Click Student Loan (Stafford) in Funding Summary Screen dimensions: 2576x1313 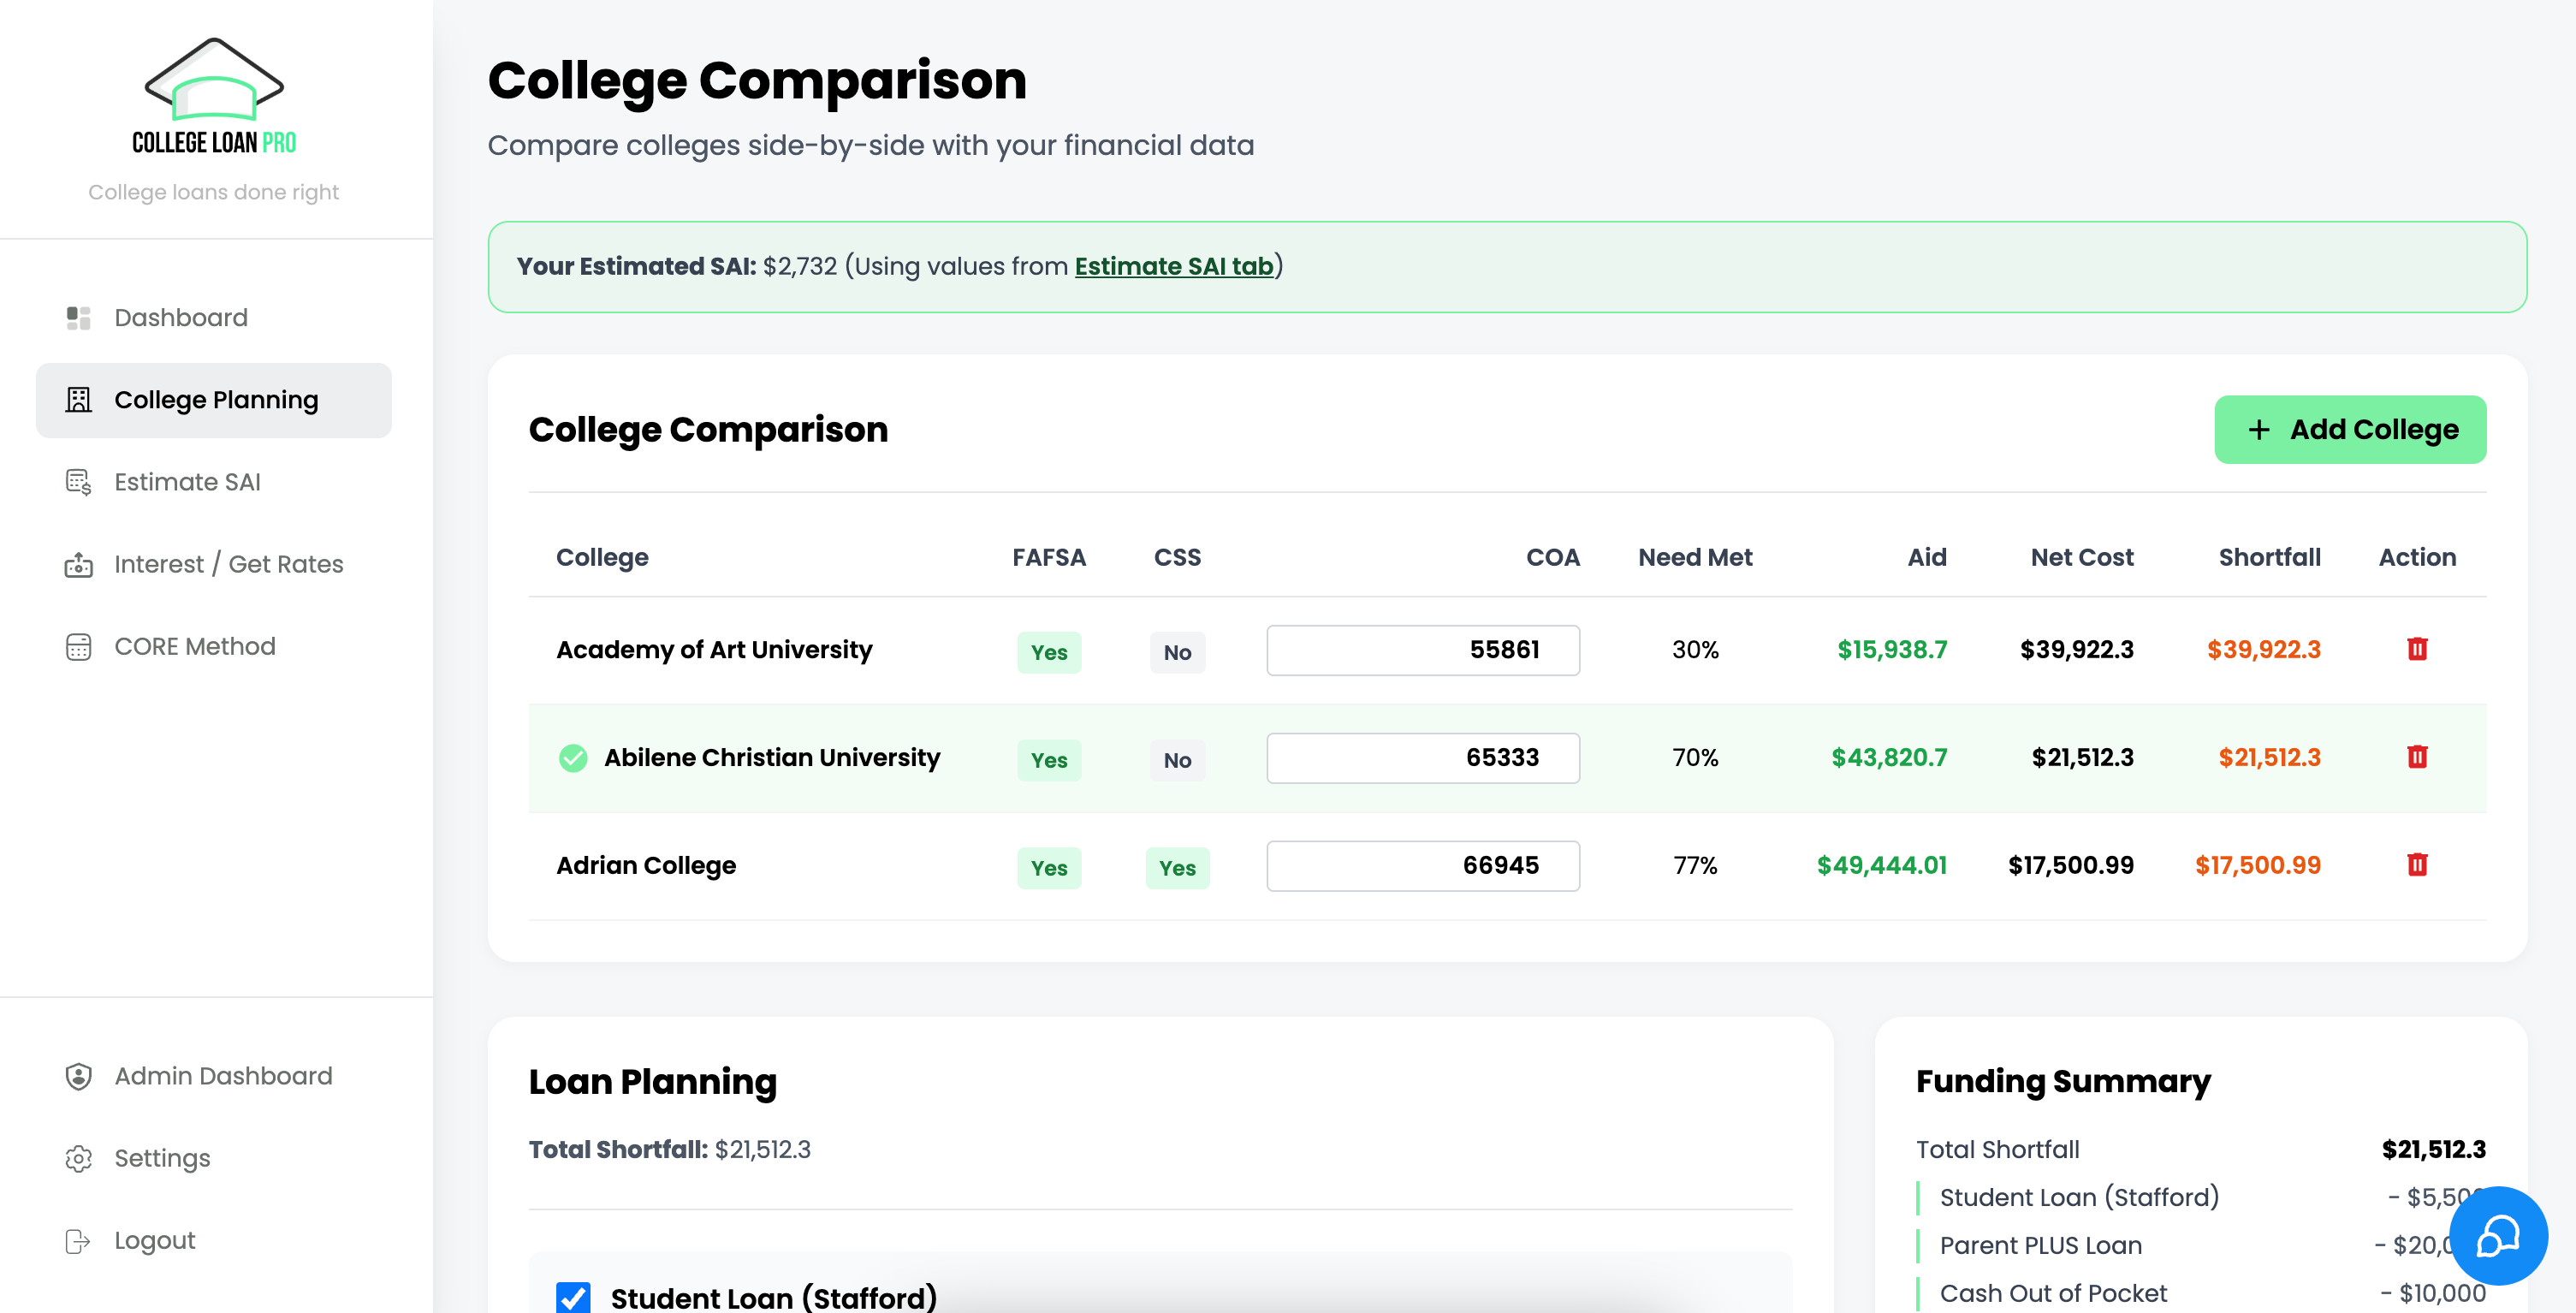(2079, 1198)
